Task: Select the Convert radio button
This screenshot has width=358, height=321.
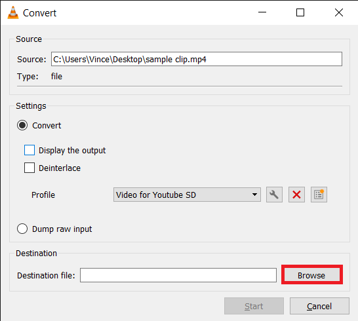Action: (22, 125)
